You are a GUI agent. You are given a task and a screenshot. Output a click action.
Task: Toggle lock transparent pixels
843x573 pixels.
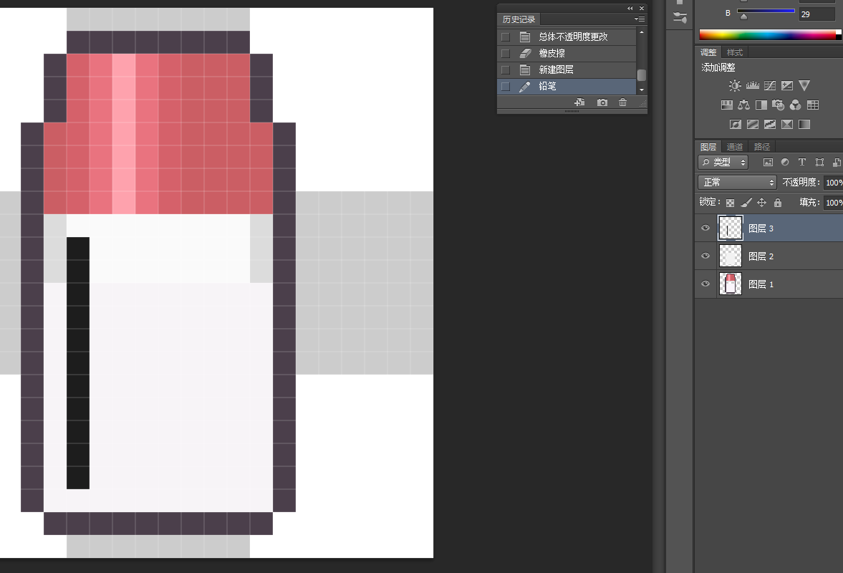click(x=730, y=203)
